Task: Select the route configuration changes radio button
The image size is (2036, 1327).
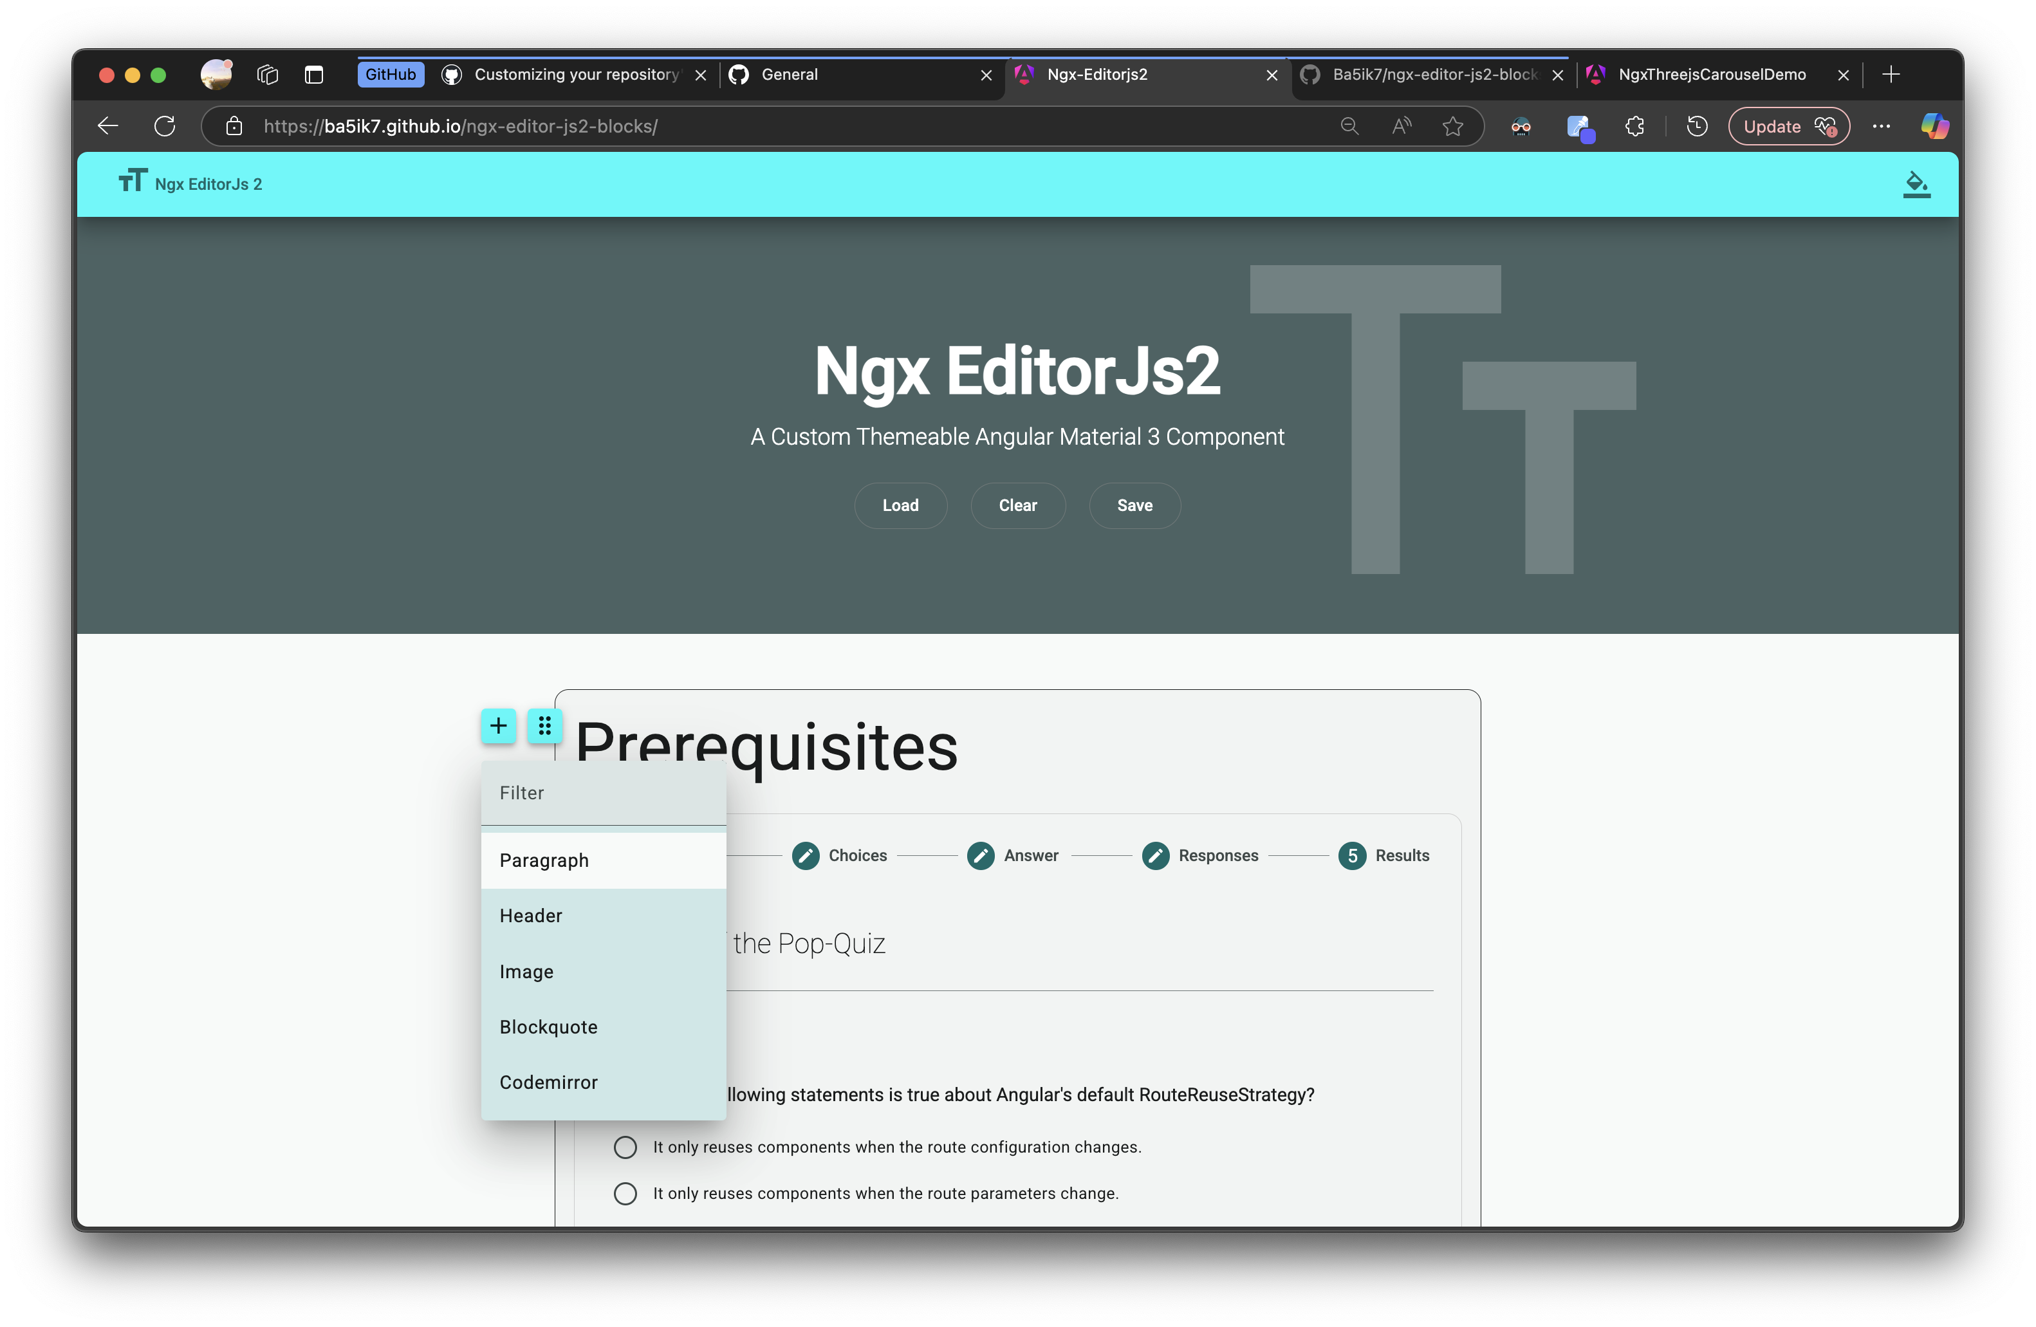Action: (x=624, y=1146)
